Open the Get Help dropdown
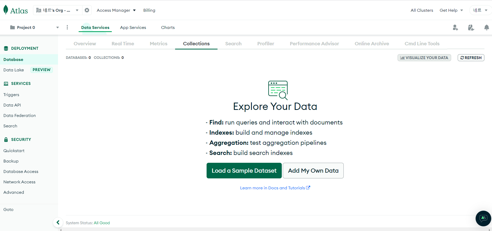The image size is (492, 231). tap(451, 10)
